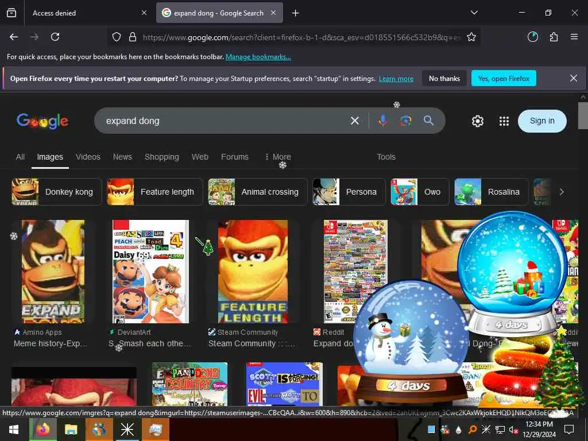Filter by Owo chip
Screen dimensions: 588x441
coord(420,192)
